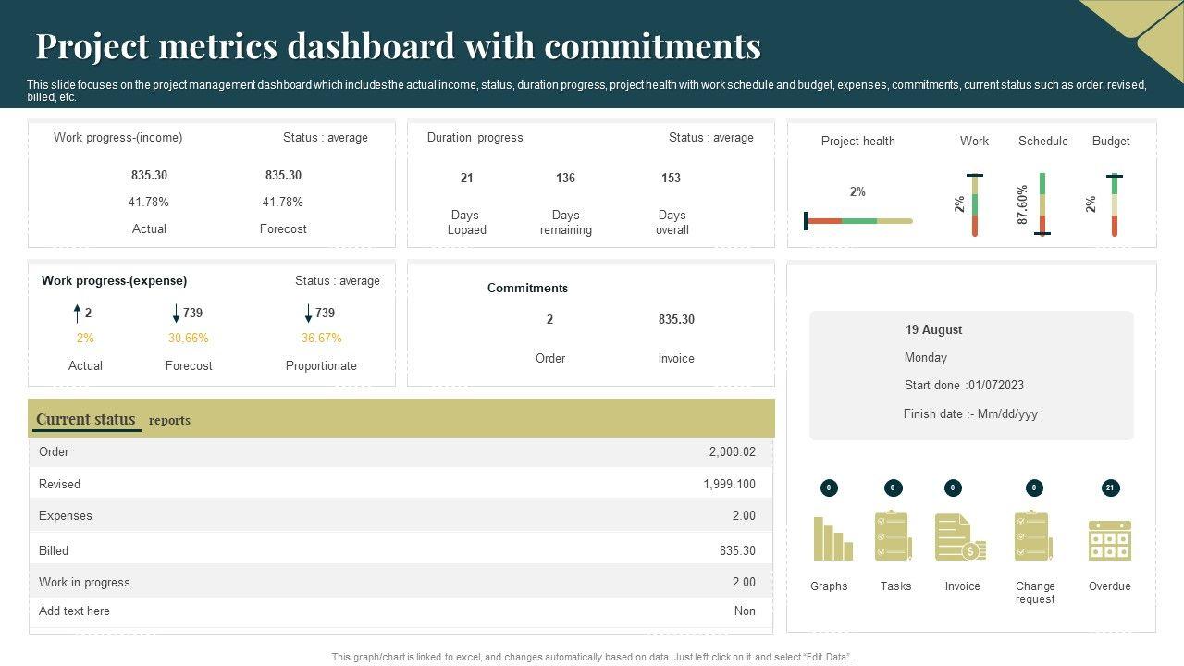The height and width of the screenshot is (666, 1184).
Task: Click the Schedule vertical gauge bar
Action: click(1042, 204)
